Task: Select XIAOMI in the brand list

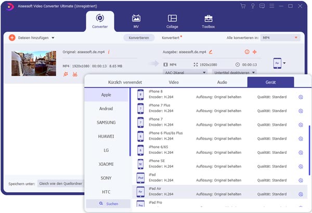Action: (x=106, y=164)
